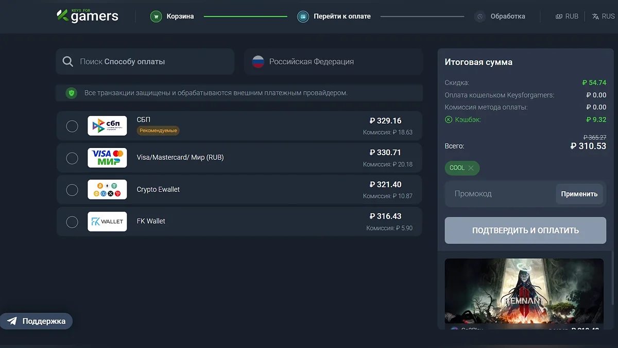The height and width of the screenshot is (348, 618).
Task: Click the ₽ 321.40 Crypto Ewallet price
Action: click(385, 185)
